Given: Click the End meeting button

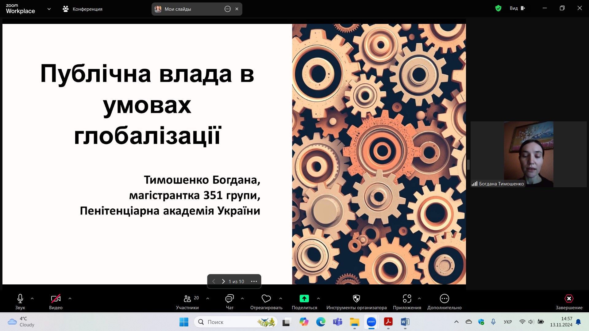Looking at the screenshot, I should 569,299.
